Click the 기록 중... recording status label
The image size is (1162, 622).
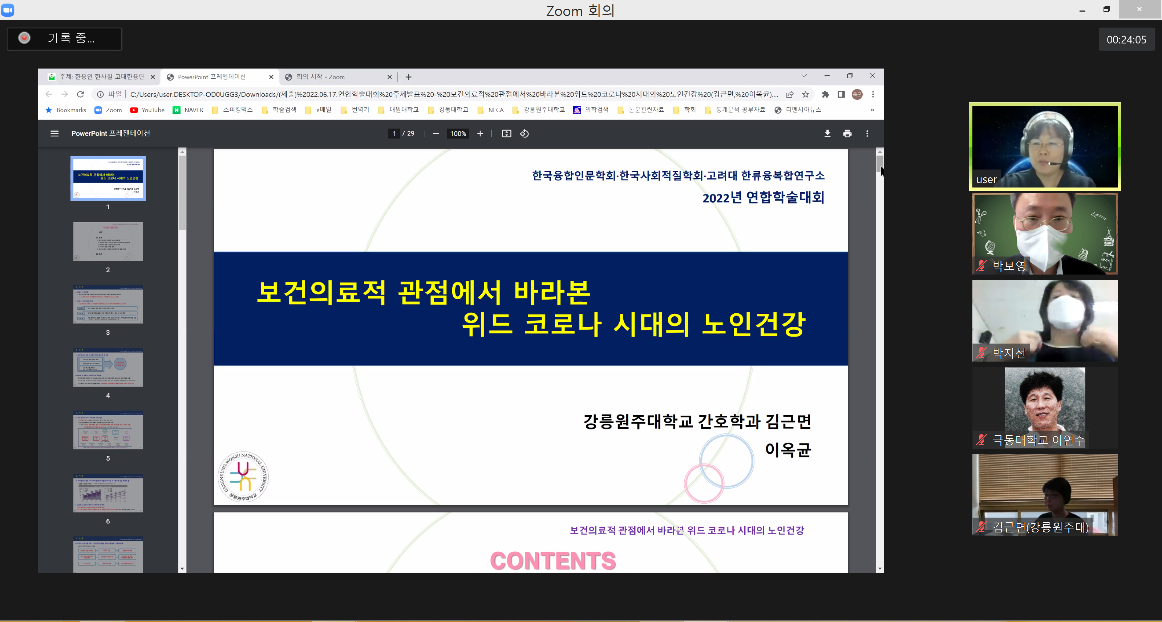[71, 38]
